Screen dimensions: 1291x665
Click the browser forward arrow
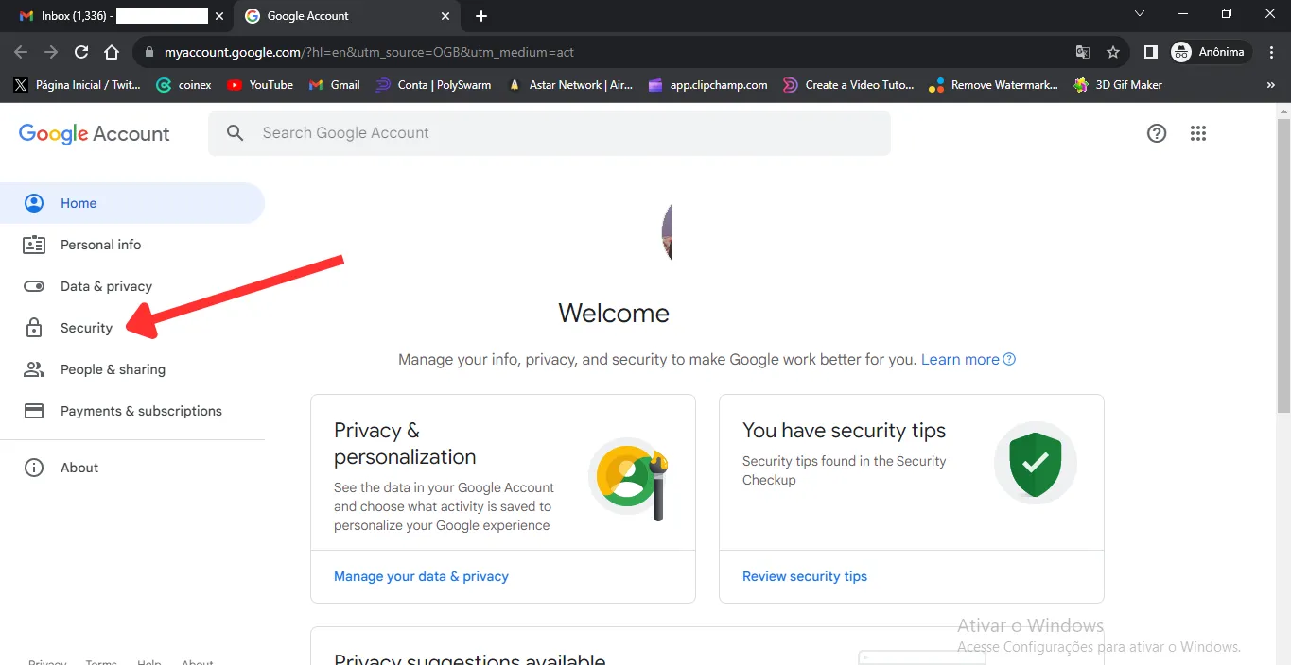click(x=51, y=52)
